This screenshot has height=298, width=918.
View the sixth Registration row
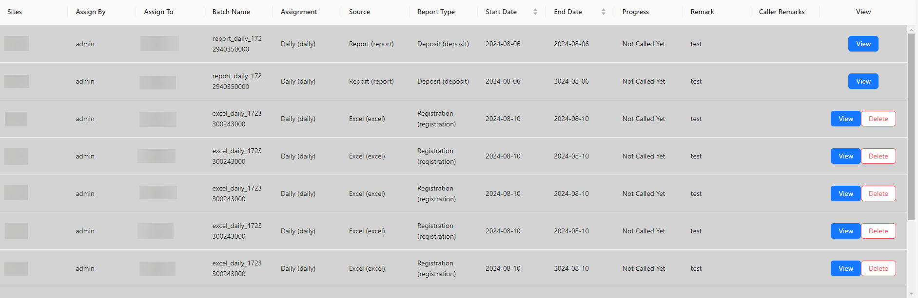point(845,231)
